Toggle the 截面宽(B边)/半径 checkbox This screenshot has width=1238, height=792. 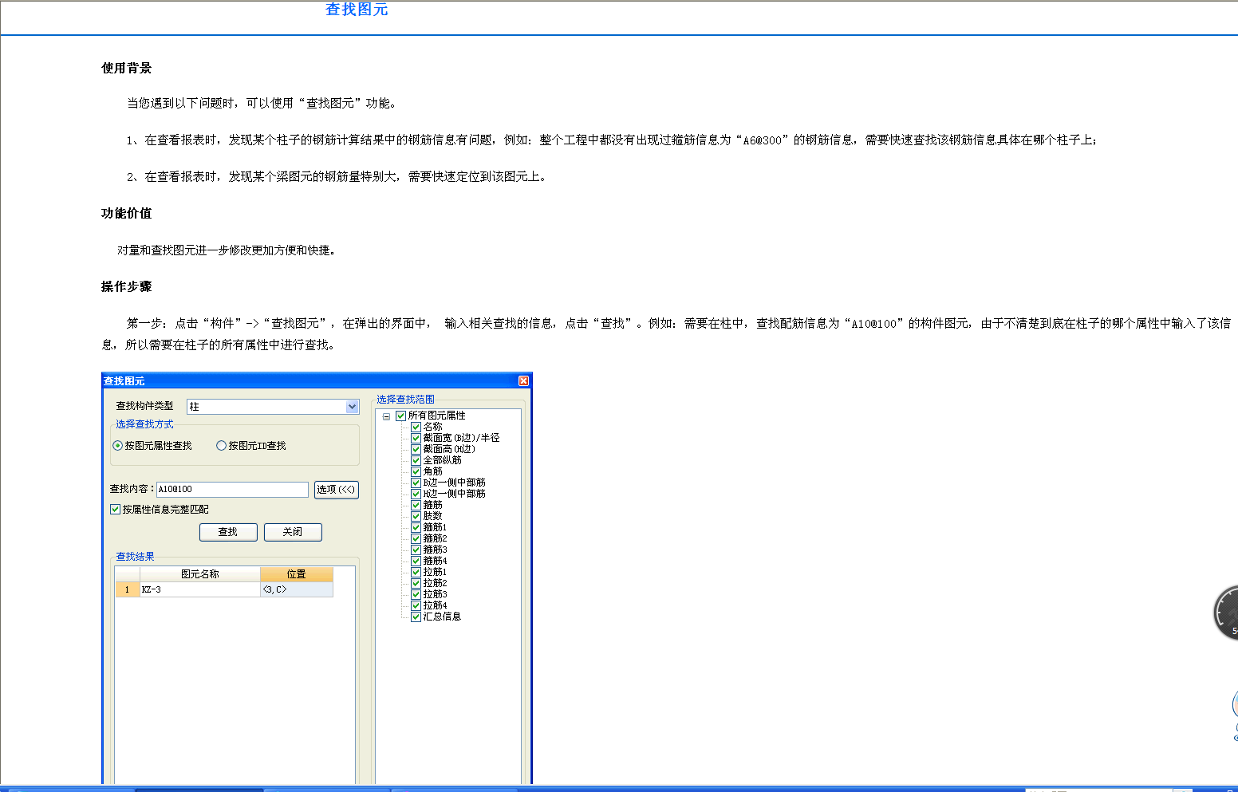416,438
